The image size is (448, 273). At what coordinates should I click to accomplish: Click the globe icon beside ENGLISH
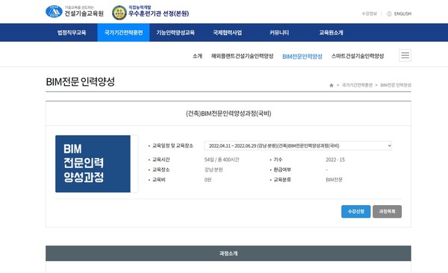click(389, 13)
